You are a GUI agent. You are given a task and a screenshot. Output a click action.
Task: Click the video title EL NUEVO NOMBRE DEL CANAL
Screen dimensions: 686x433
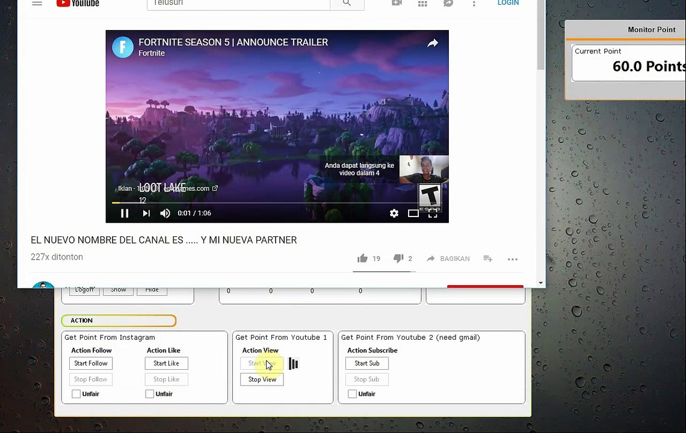point(164,240)
